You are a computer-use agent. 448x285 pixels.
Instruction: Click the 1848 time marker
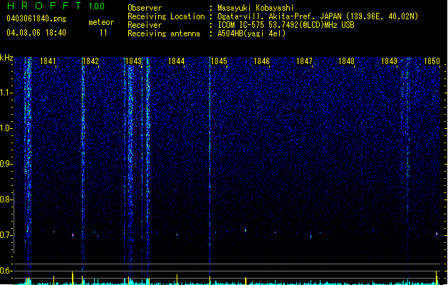(x=346, y=61)
